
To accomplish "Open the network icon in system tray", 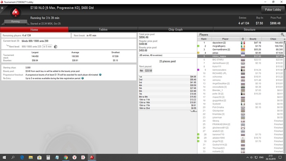I will pyautogui.click(x=256, y=157).
